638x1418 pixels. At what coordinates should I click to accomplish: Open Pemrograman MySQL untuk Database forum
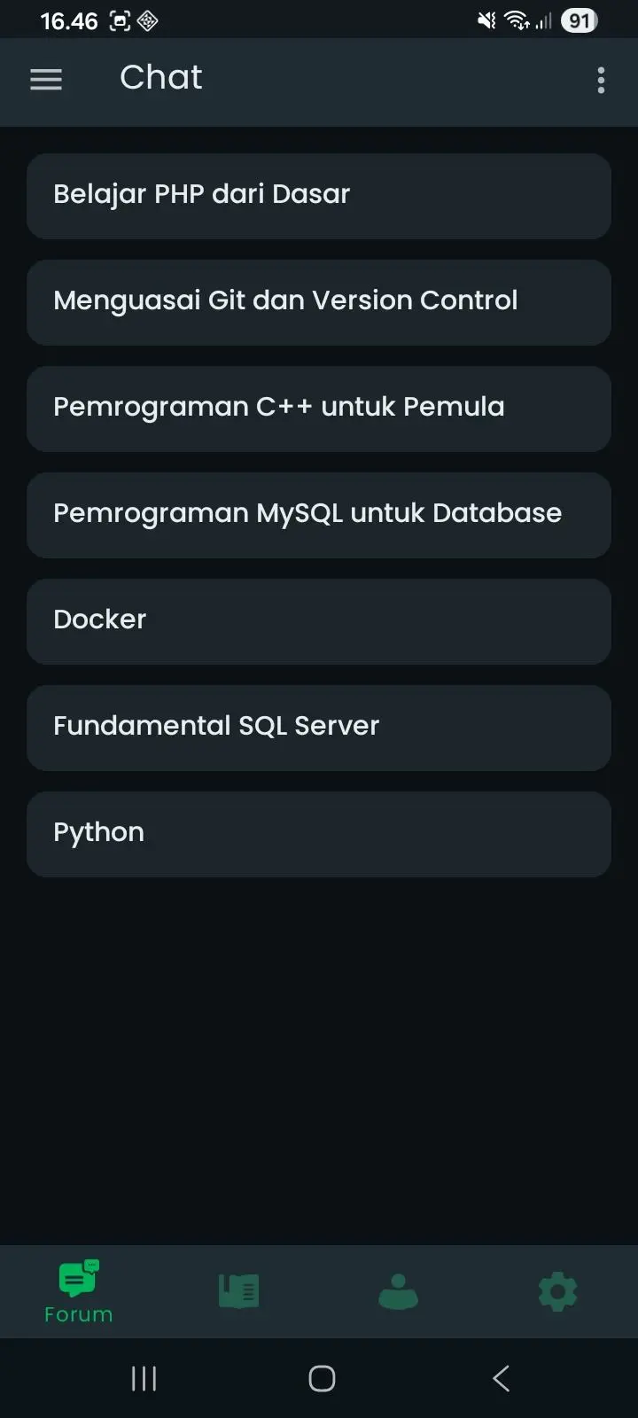click(x=319, y=515)
